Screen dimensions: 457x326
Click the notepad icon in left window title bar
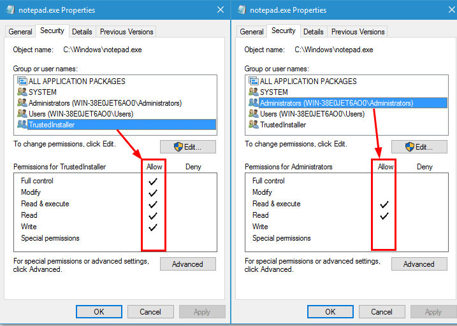[10, 10]
